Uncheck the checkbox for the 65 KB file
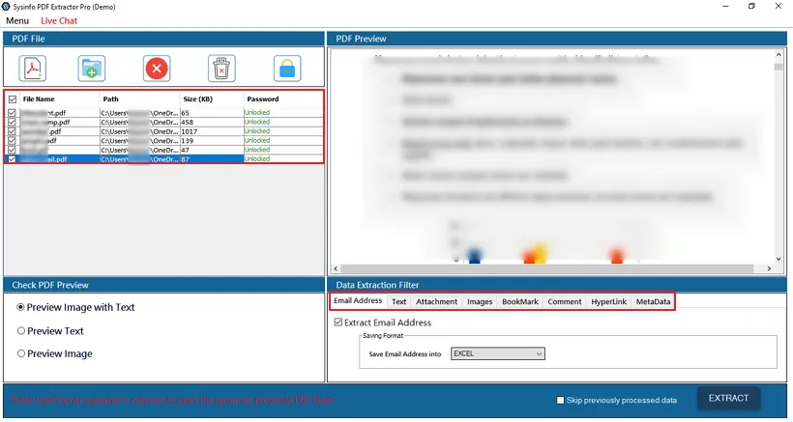Screen dimensions: 793x422 tap(13, 113)
